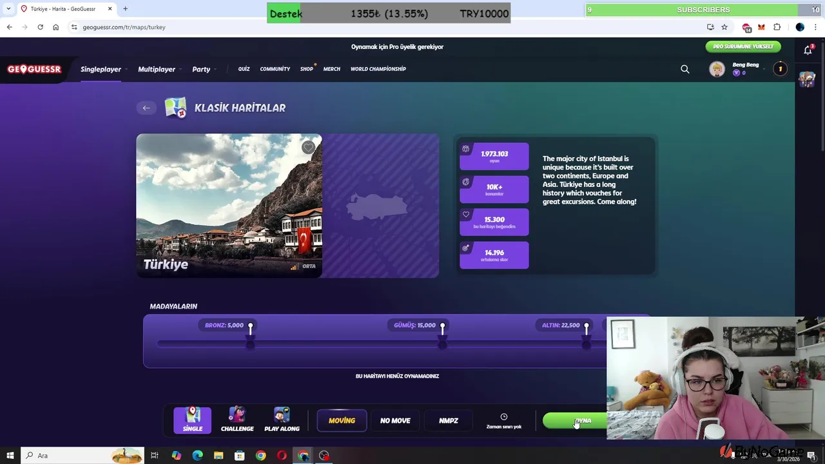825x464 pixels.
Task: Open the Merch link
Action: coord(332,69)
